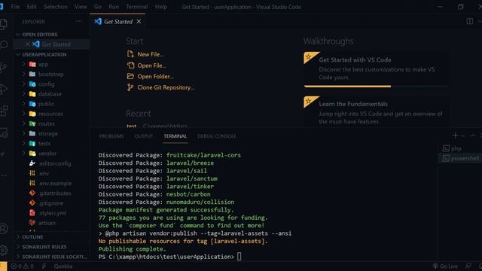Image resolution: width=482 pixels, height=271 pixels.
Task: Collapse the Open Editors section
Action: (18, 35)
